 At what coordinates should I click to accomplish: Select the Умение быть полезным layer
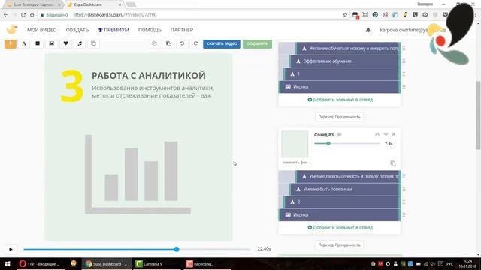(x=344, y=189)
